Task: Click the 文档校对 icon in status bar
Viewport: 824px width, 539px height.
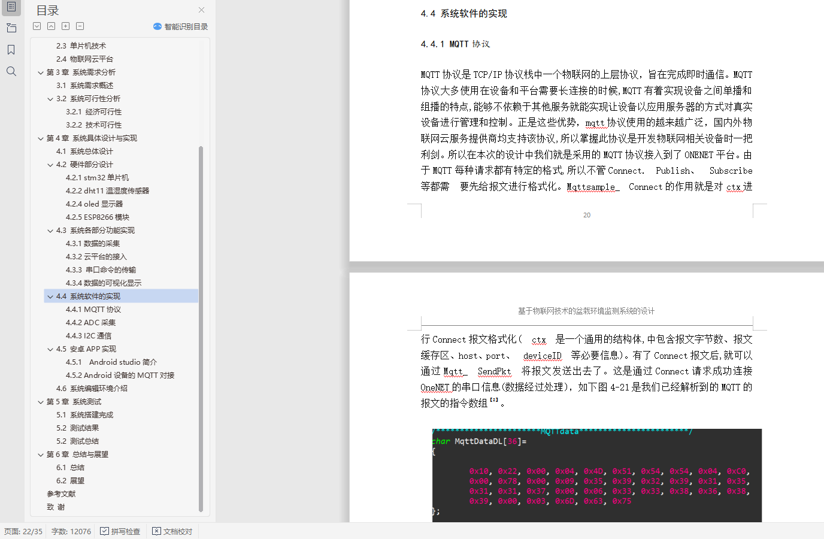Action: pyautogui.click(x=156, y=531)
